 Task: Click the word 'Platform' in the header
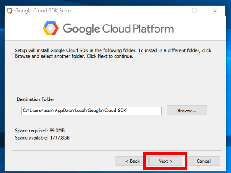[153, 29]
